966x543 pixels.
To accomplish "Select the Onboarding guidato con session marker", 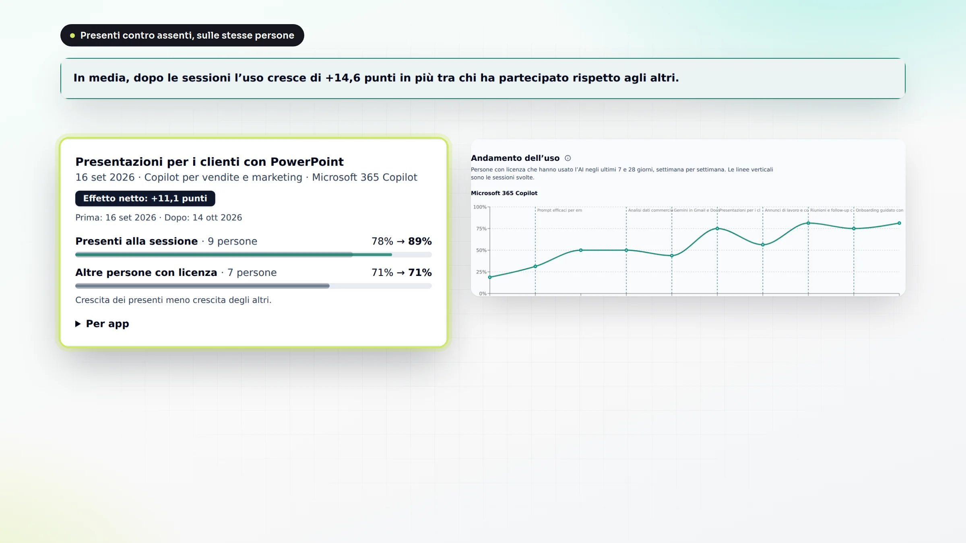I will coord(879,210).
